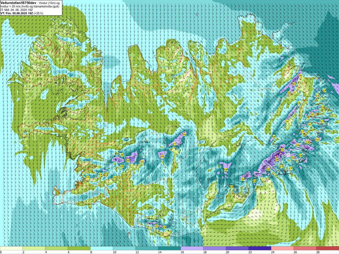
Task: Click the 'hviður > 25 m/s (hvítt)' description line
Action: coord(30,6)
